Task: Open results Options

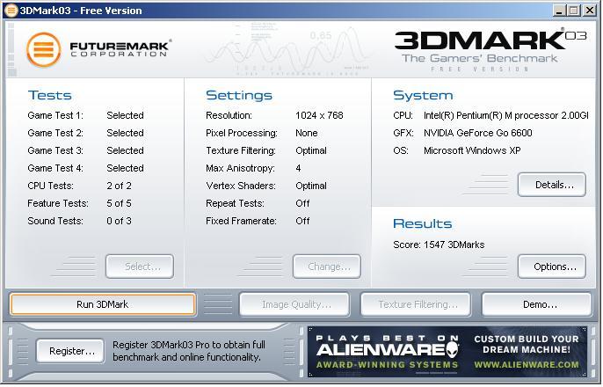Action: point(553,267)
